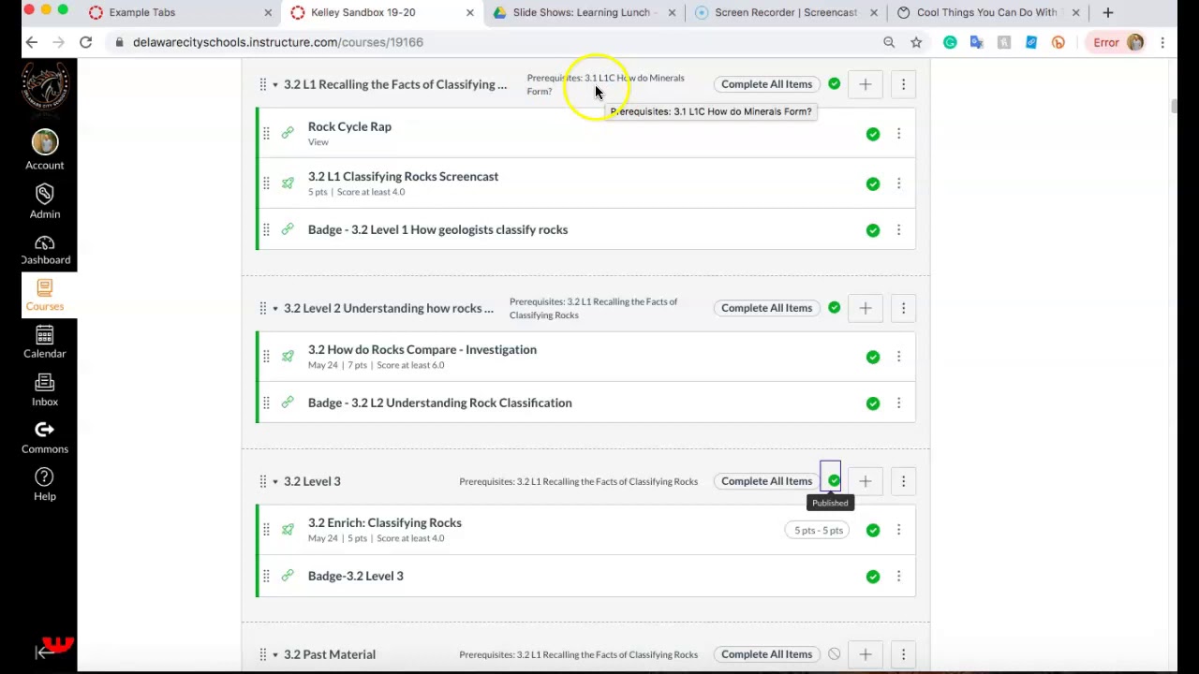
Task: Toggle publish for 3.2 Level 2 module
Action: coord(834,308)
